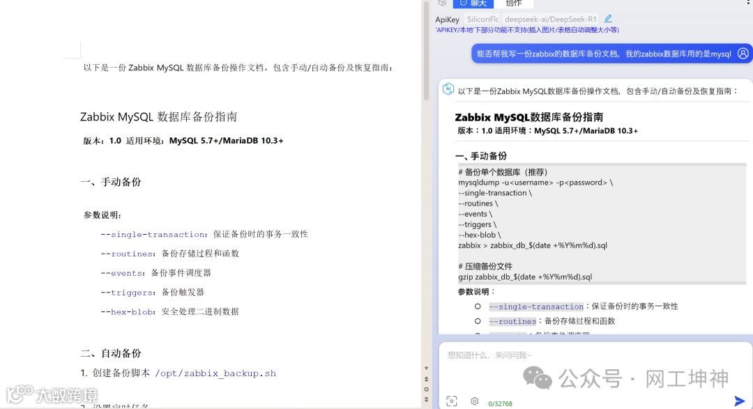Go to previous page double-up arrow
The image size is (753, 409).
click(426, 379)
